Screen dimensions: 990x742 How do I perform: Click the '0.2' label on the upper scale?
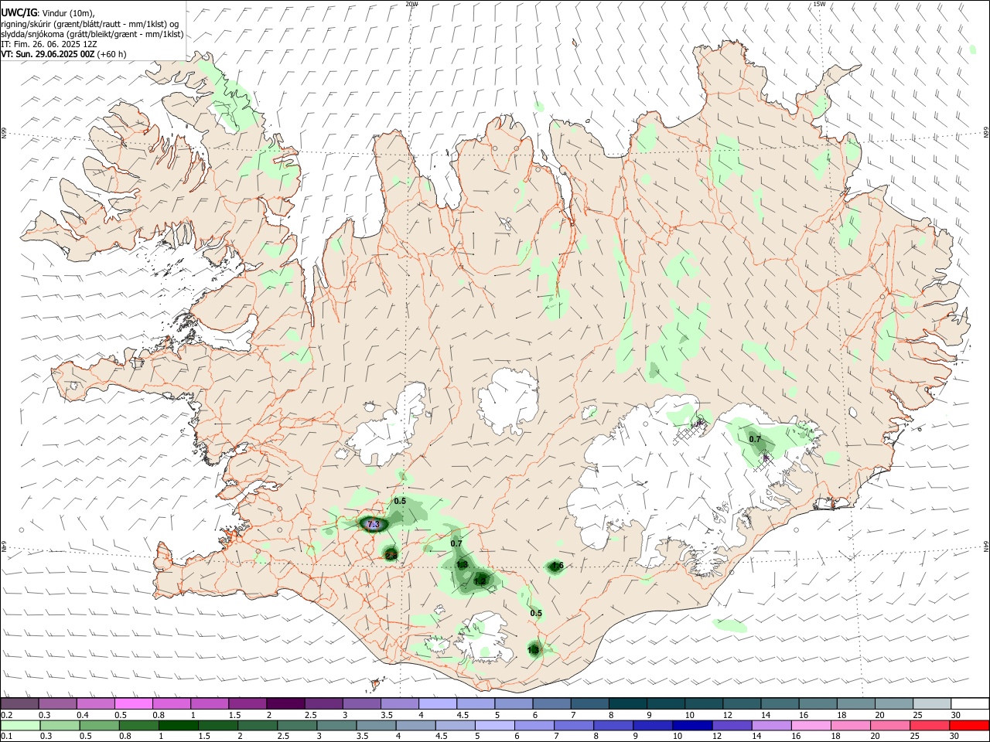click(6, 715)
